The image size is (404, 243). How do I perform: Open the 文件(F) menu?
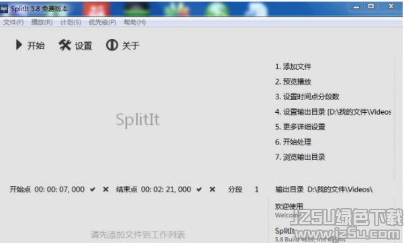[x=13, y=22]
